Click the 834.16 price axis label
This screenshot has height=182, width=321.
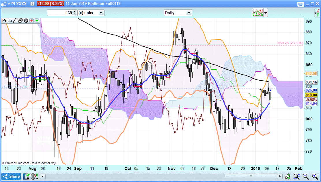[x=311, y=82]
